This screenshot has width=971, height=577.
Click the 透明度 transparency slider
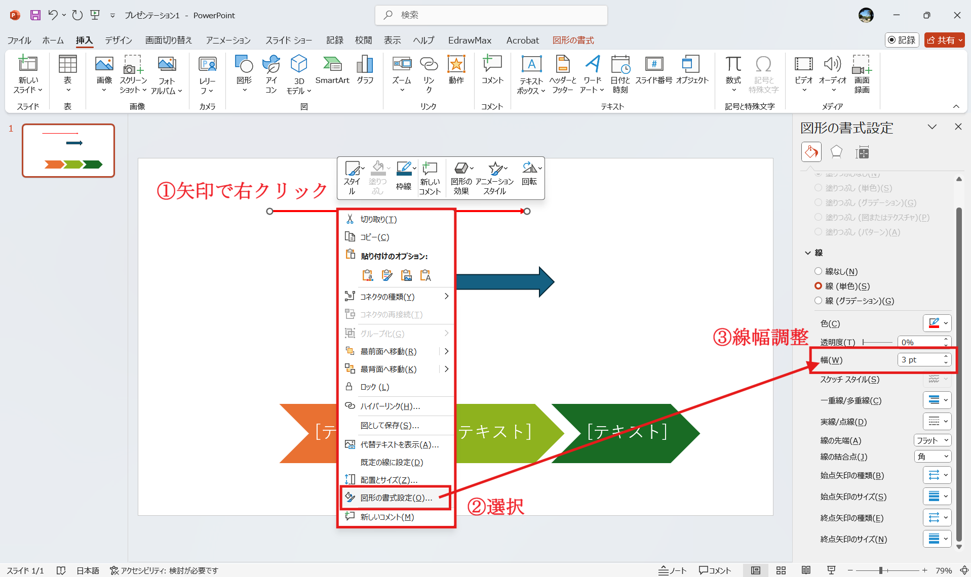tap(877, 343)
